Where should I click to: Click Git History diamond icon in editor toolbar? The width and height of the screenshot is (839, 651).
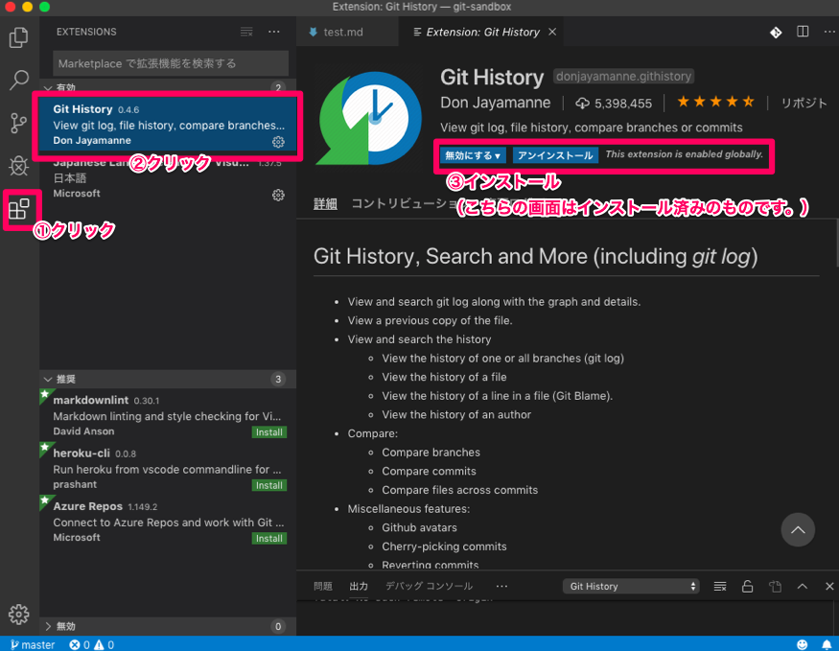click(776, 33)
